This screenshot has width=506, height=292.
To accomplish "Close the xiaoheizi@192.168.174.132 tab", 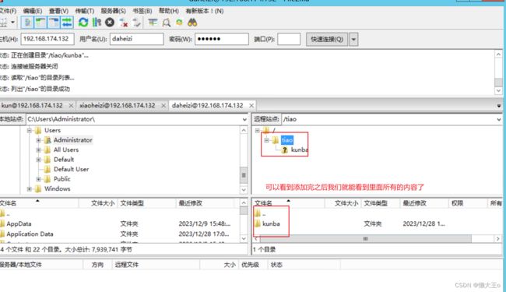I will pyautogui.click(x=163, y=105).
